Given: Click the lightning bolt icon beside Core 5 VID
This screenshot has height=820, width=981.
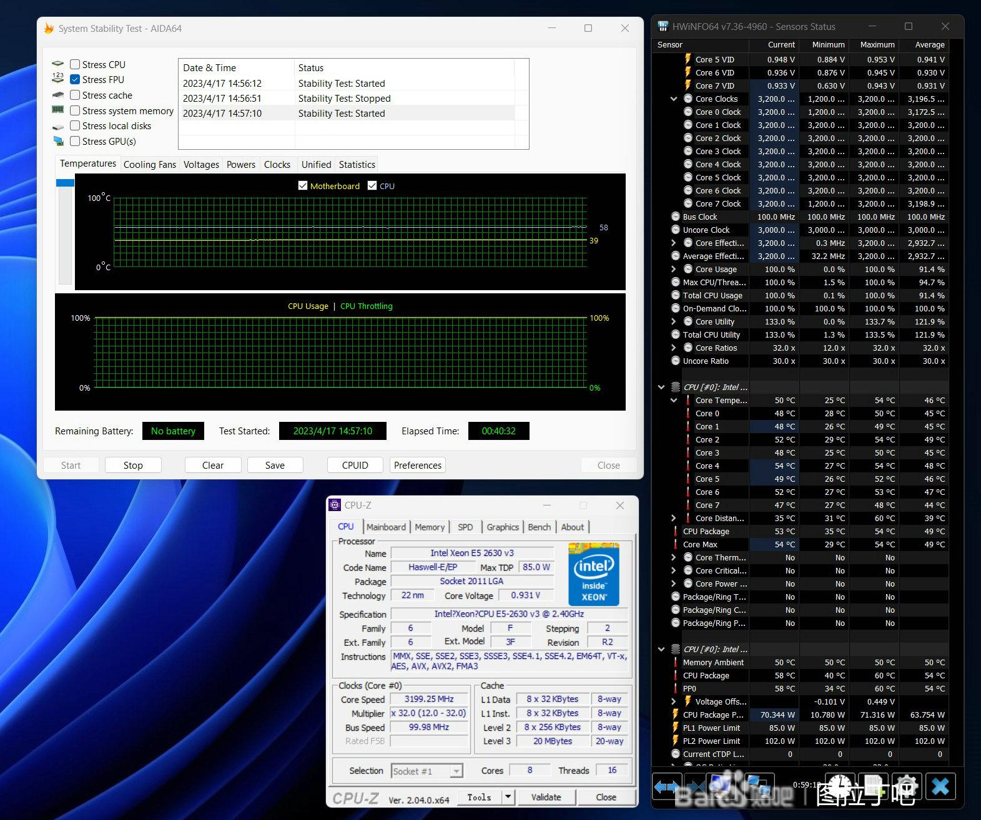Looking at the screenshot, I should [x=688, y=59].
